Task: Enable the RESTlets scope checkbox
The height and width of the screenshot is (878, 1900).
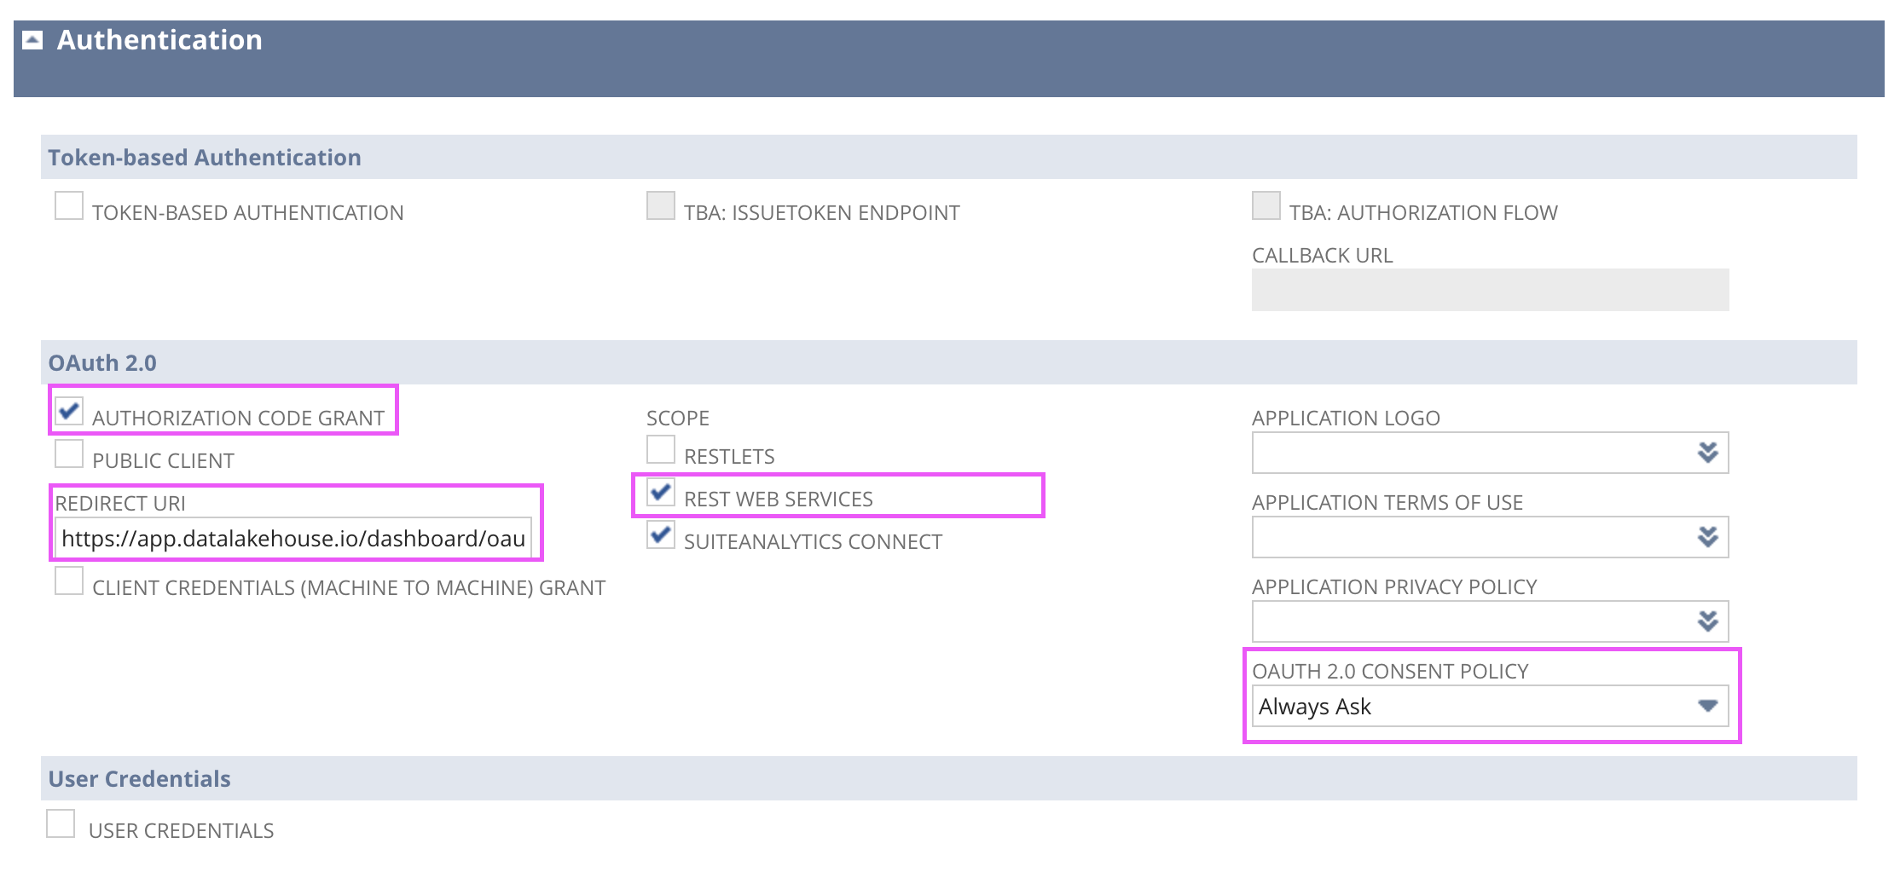Action: (x=661, y=450)
